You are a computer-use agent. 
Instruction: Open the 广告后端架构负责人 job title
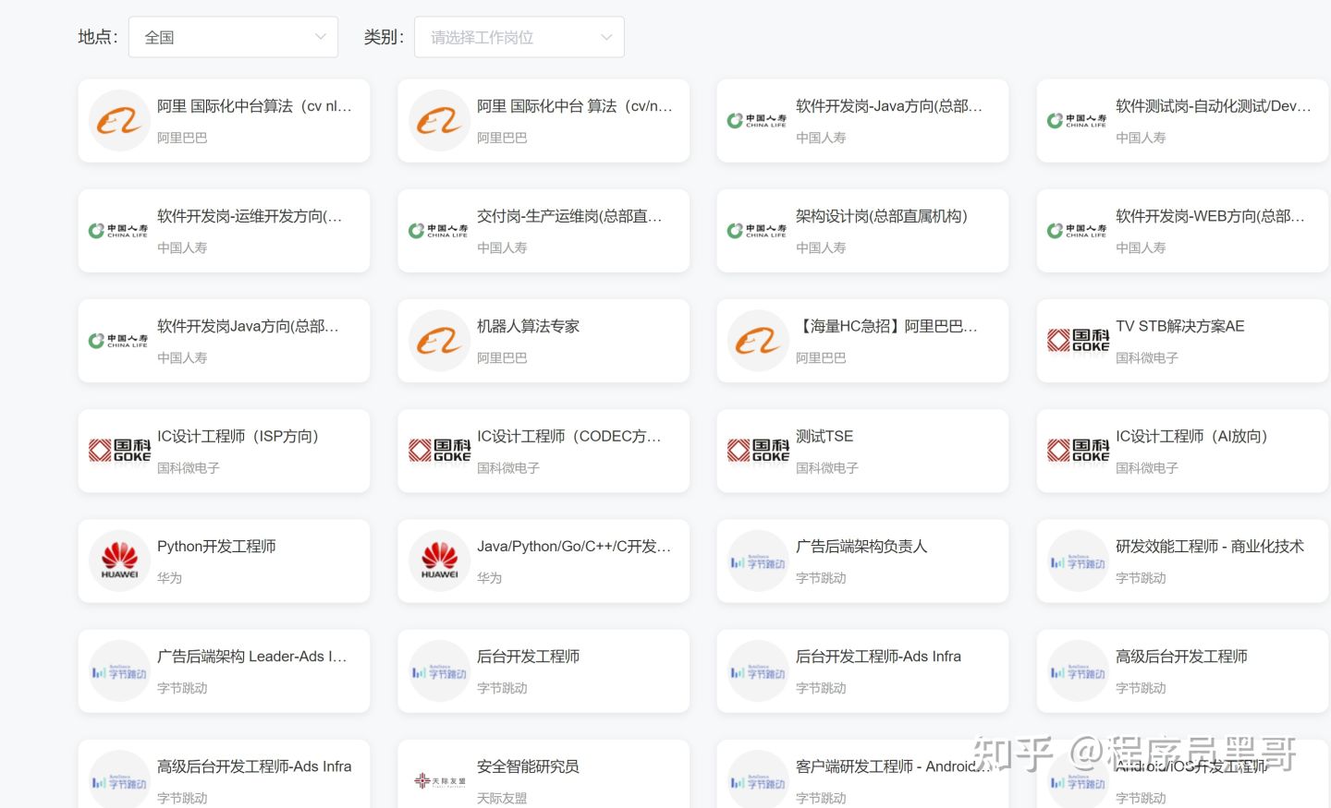861,546
